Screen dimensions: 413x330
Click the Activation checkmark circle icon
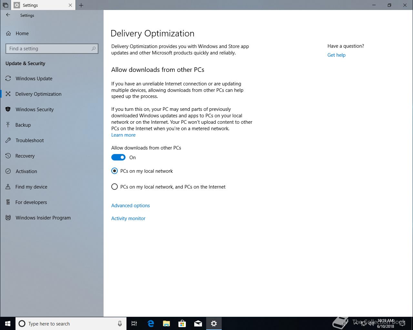click(x=8, y=171)
